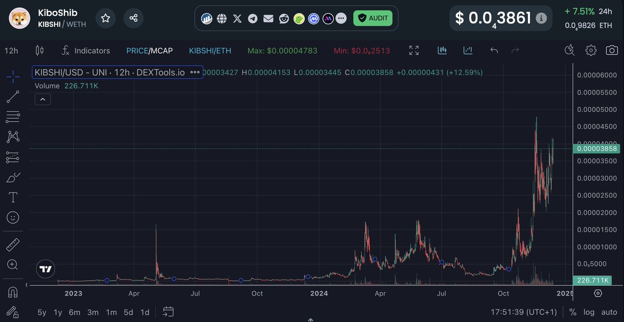The height and width of the screenshot is (322, 624).
Task: Set range to 3m
Action: coord(93,312)
